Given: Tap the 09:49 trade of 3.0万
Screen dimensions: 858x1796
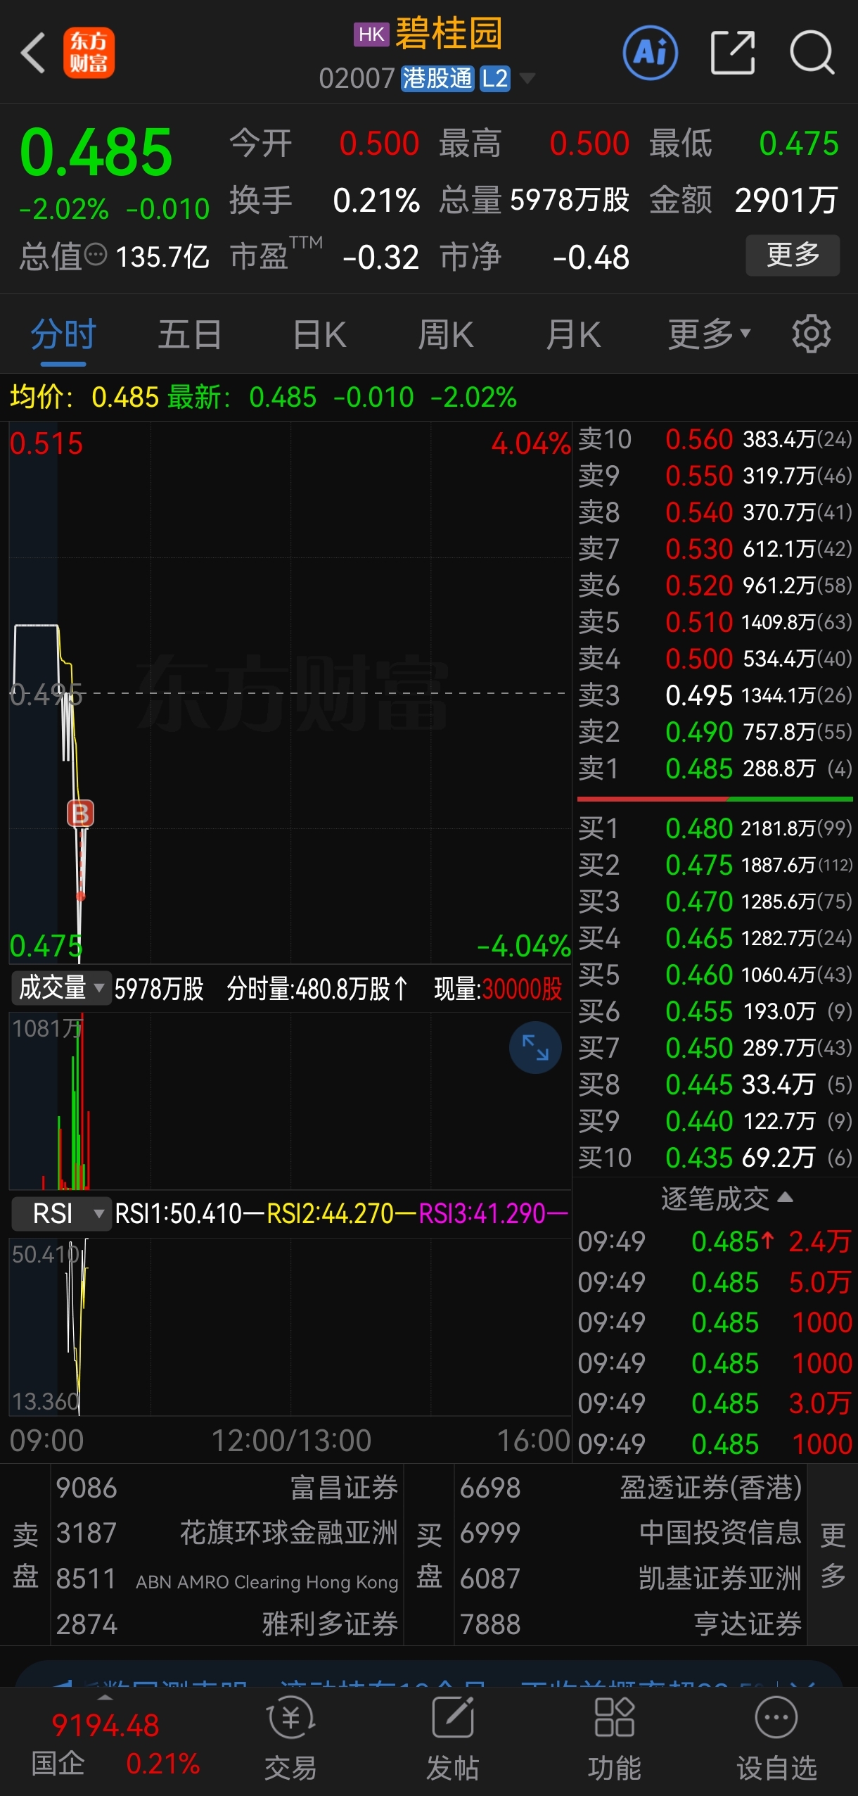Looking at the screenshot, I should (x=715, y=1403).
